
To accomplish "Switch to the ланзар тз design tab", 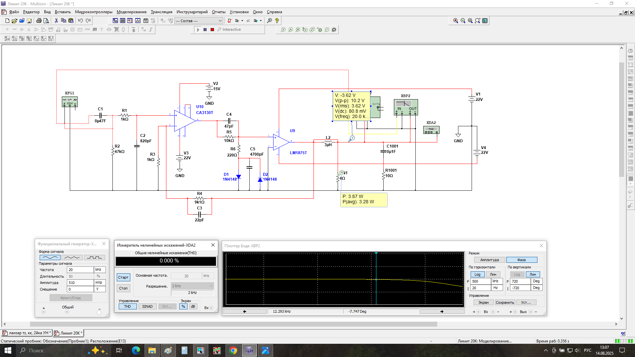I will (27, 333).
